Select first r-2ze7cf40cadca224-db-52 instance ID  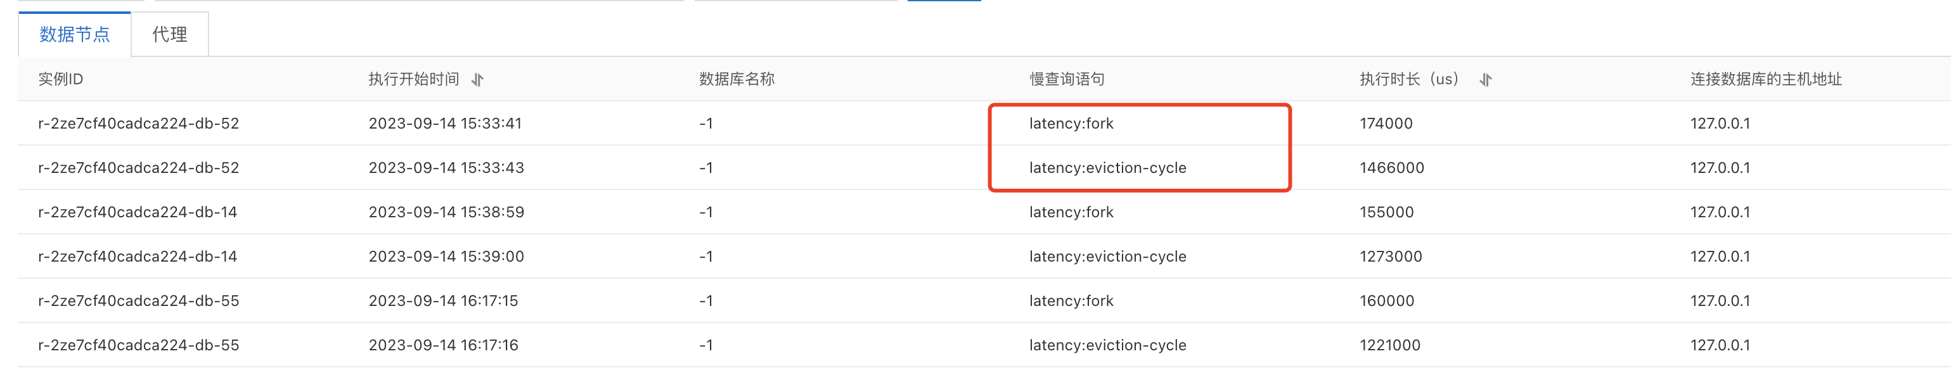(139, 124)
